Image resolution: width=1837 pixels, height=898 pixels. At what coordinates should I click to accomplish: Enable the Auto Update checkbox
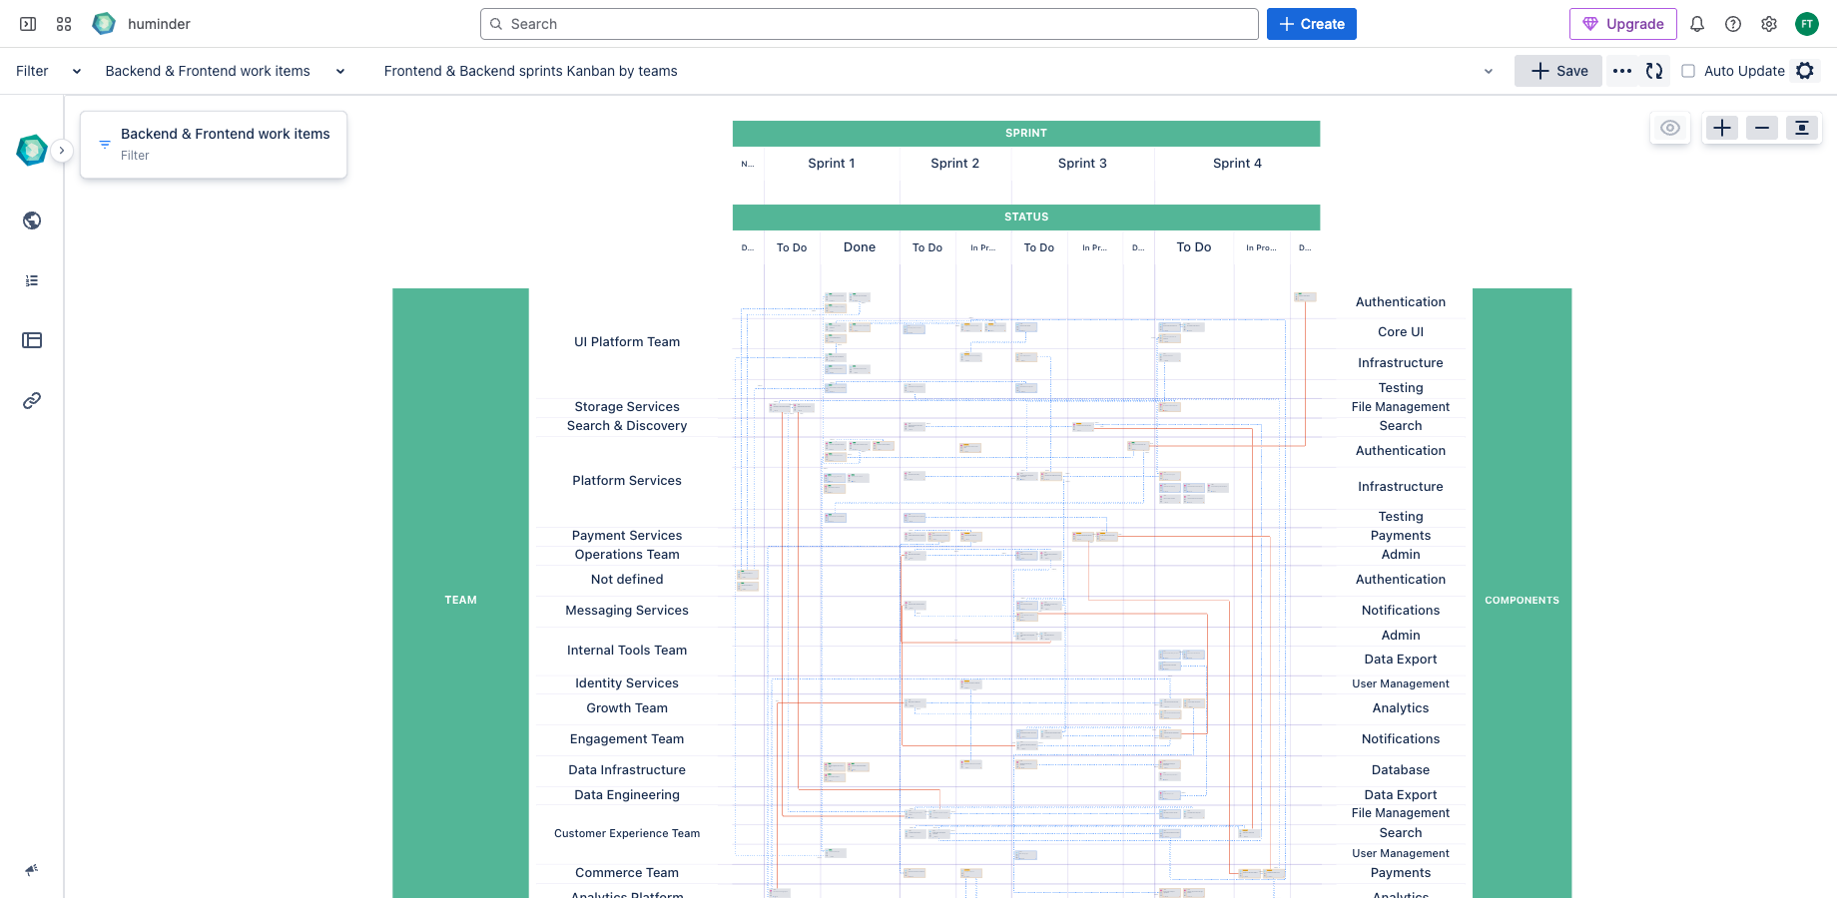pos(1688,71)
